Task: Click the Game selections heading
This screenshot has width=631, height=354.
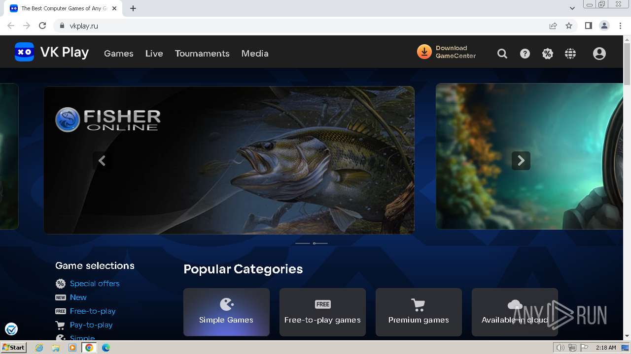Action: tap(95, 265)
